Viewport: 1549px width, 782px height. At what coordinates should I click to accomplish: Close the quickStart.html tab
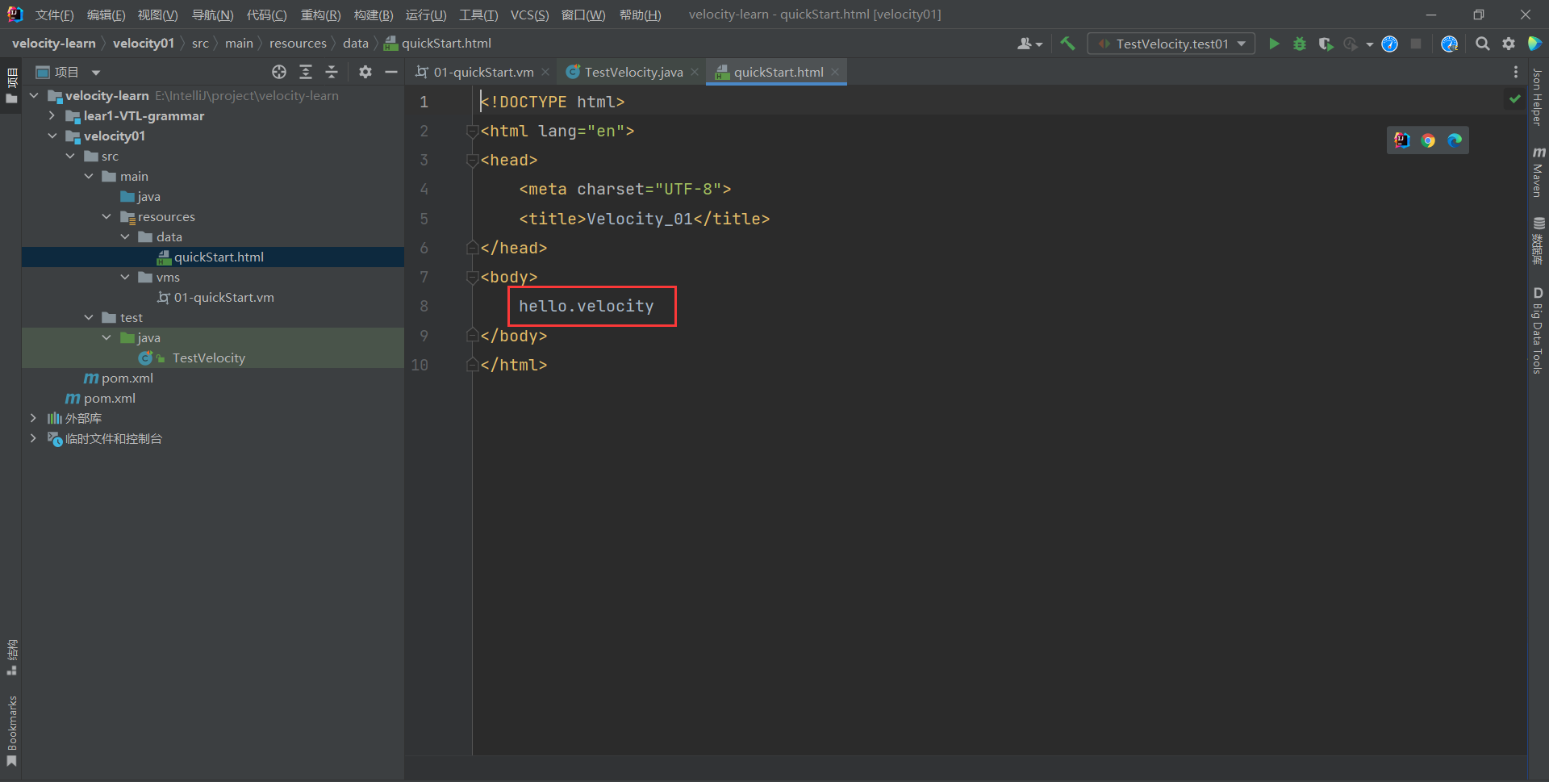835,72
